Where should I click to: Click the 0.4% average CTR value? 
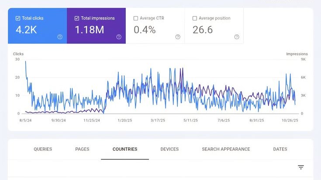click(x=145, y=30)
